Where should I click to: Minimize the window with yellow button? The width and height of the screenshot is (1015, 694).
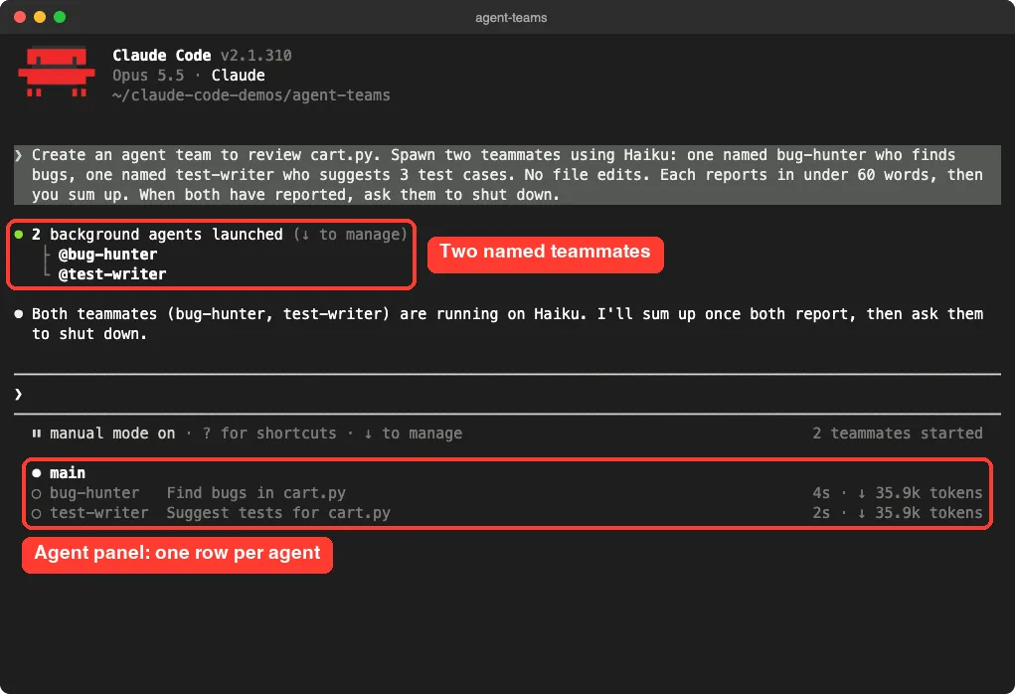click(x=40, y=17)
